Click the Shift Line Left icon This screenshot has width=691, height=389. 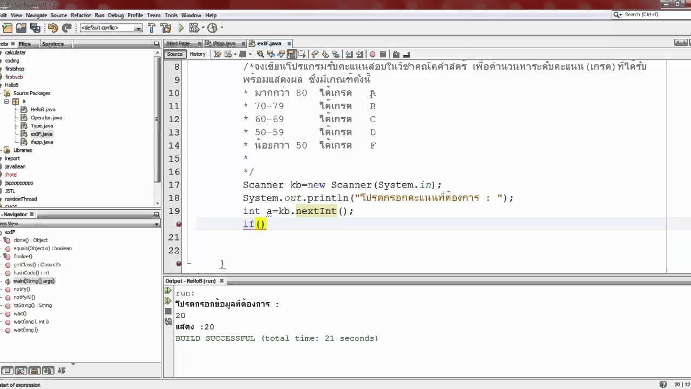[x=349, y=54]
